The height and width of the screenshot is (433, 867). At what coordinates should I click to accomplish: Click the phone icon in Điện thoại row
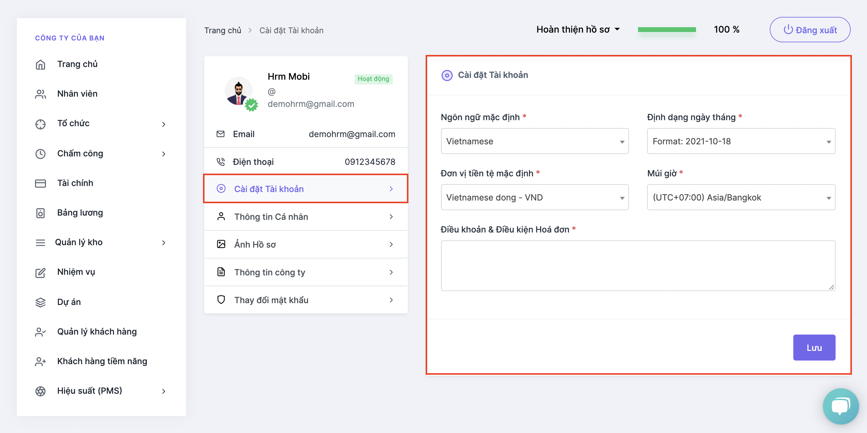point(221,162)
